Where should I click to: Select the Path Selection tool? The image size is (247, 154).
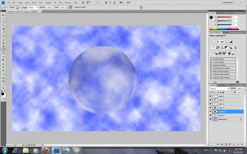pos(3,71)
